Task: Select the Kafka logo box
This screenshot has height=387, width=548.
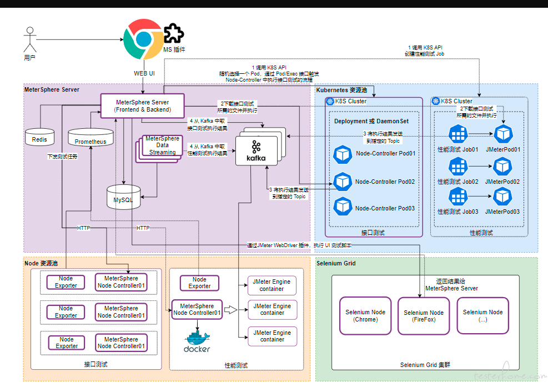Action: tap(256, 150)
